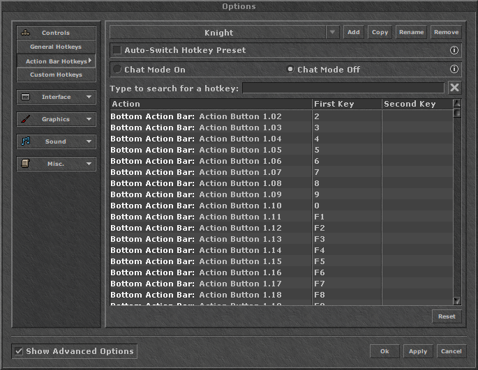Confirm with the Ok button
Image resolution: width=478 pixels, height=370 pixels.
[x=384, y=351]
